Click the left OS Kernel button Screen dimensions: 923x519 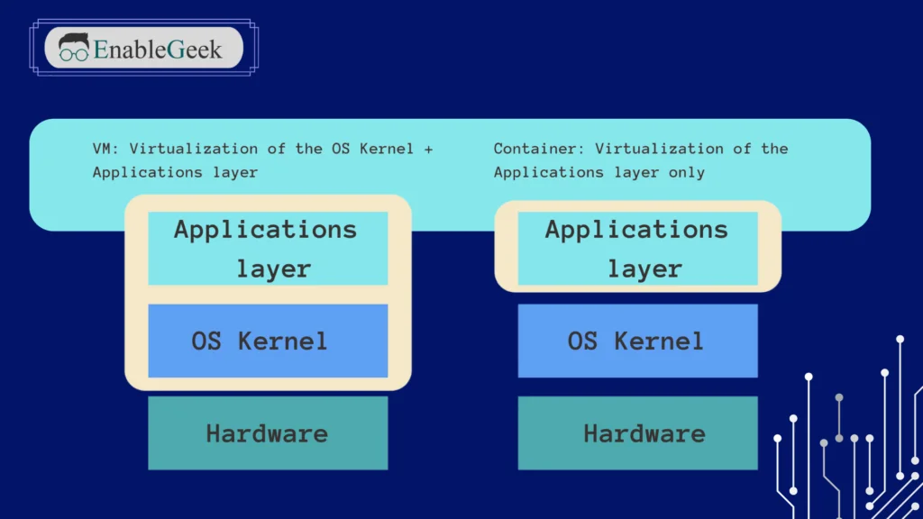point(267,341)
